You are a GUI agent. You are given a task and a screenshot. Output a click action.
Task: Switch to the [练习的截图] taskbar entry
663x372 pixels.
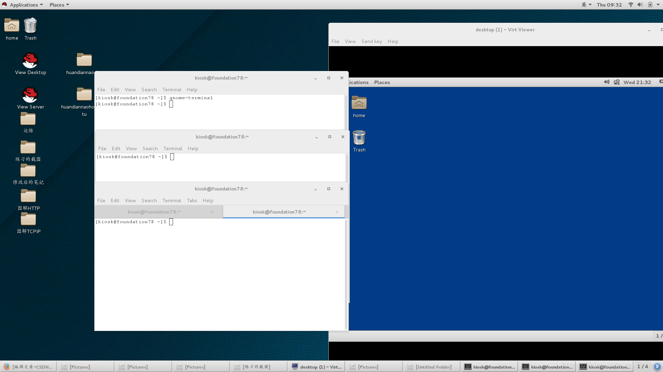click(x=259, y=367)
